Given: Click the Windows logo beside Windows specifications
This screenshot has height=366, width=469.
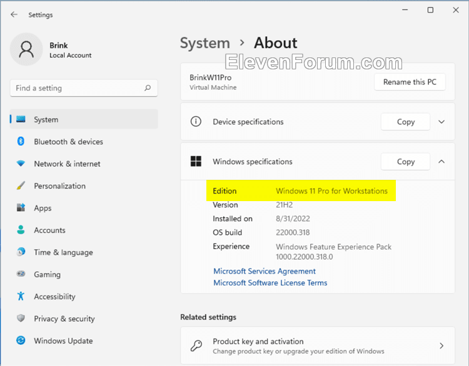Looking at the screenshot, I should point(196,161).
